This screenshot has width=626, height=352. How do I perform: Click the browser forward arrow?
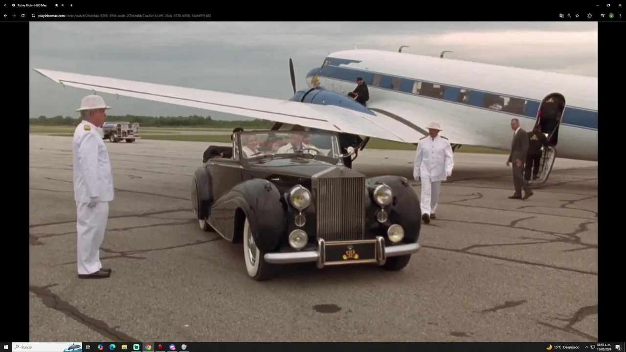pyautogui.click(x=14, y=16)
